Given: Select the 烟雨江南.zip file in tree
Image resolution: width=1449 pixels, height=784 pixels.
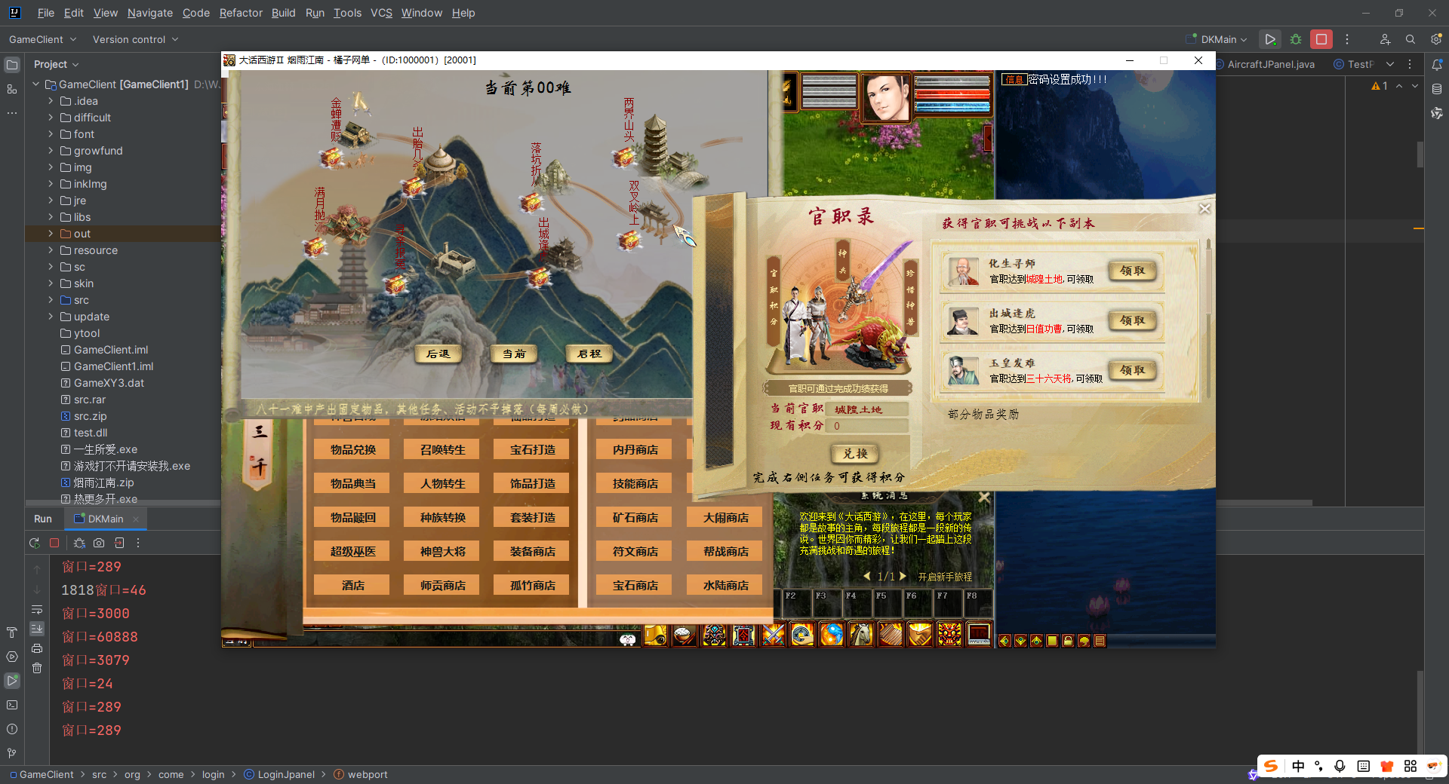Looking at the screenshot, I should point(103,482).
